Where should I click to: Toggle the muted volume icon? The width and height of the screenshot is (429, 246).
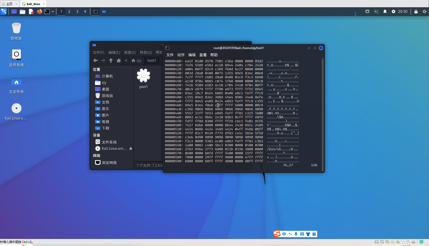(376, 11)
